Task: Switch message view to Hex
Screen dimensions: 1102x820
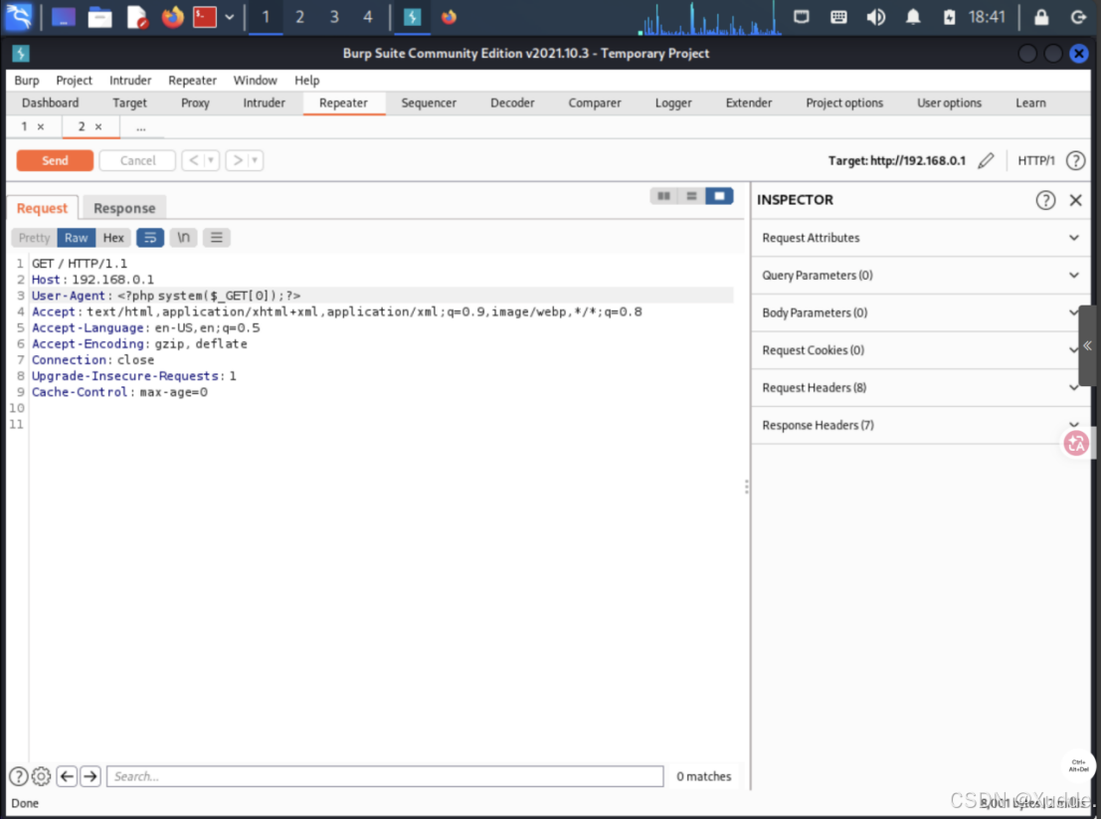Action: coord(113,238)
